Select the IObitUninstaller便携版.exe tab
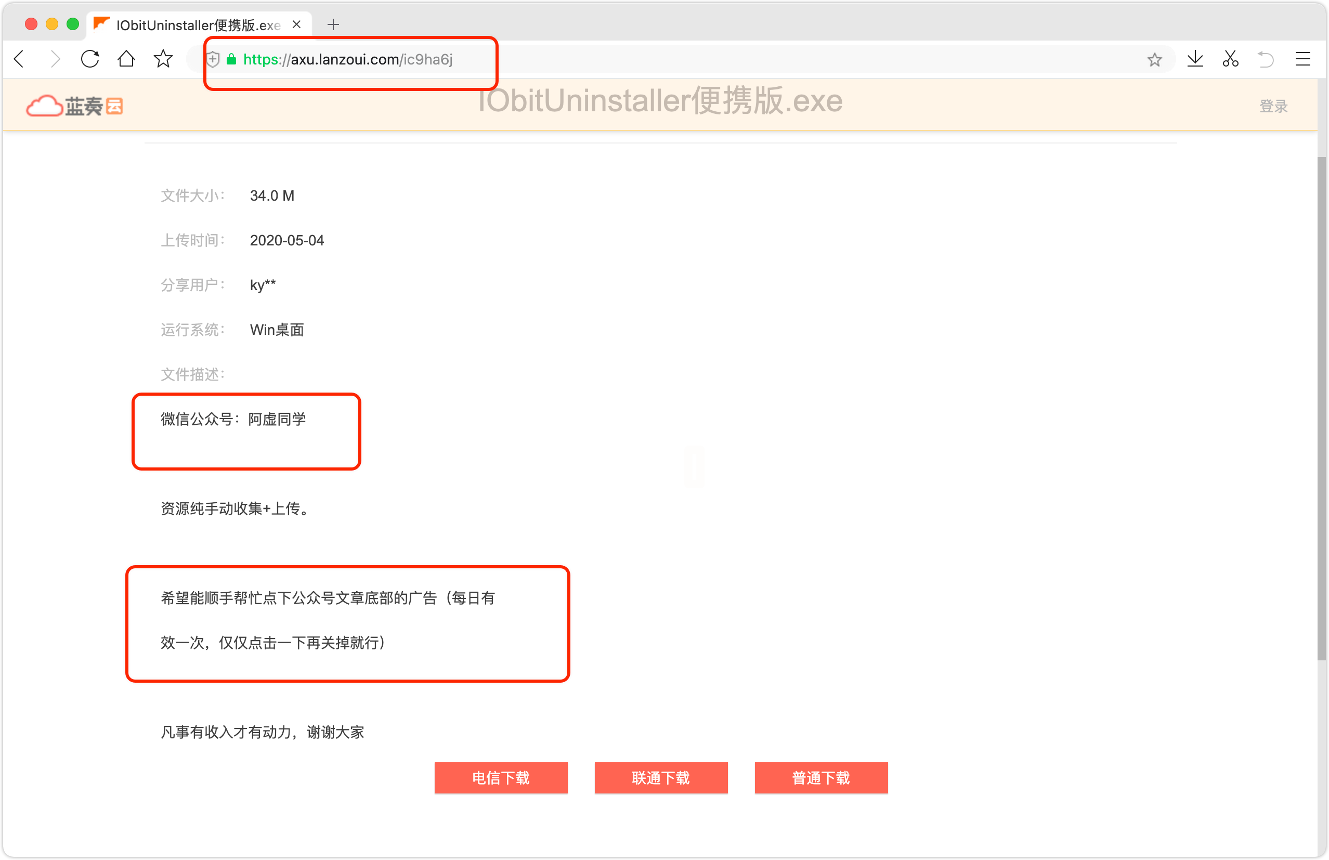 [198, 25]
